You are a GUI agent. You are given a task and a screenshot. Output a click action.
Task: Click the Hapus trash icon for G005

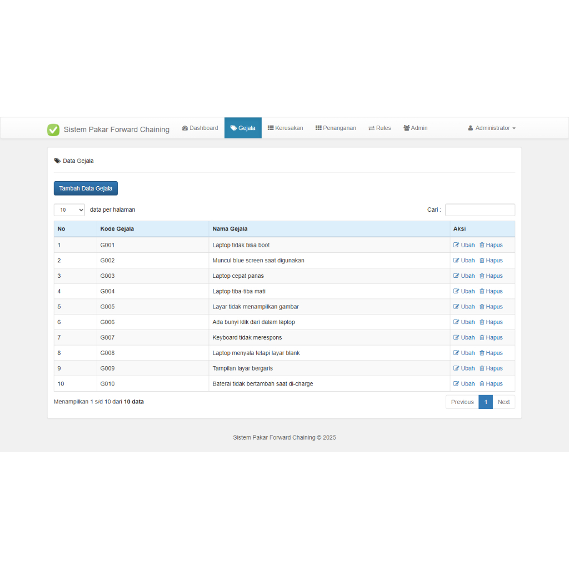(482, 307)
